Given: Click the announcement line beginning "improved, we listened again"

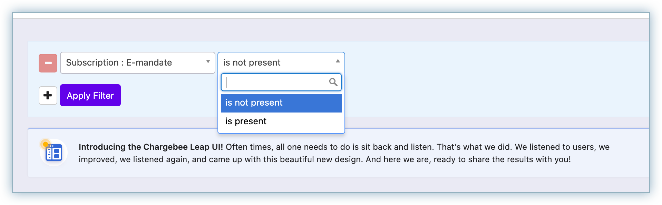Looking at the screenshot, I should (x=324, y=159).
